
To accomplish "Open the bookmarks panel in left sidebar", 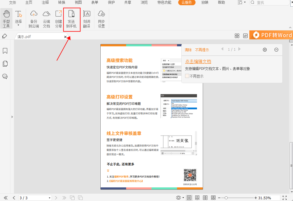I will pos(5,51).
